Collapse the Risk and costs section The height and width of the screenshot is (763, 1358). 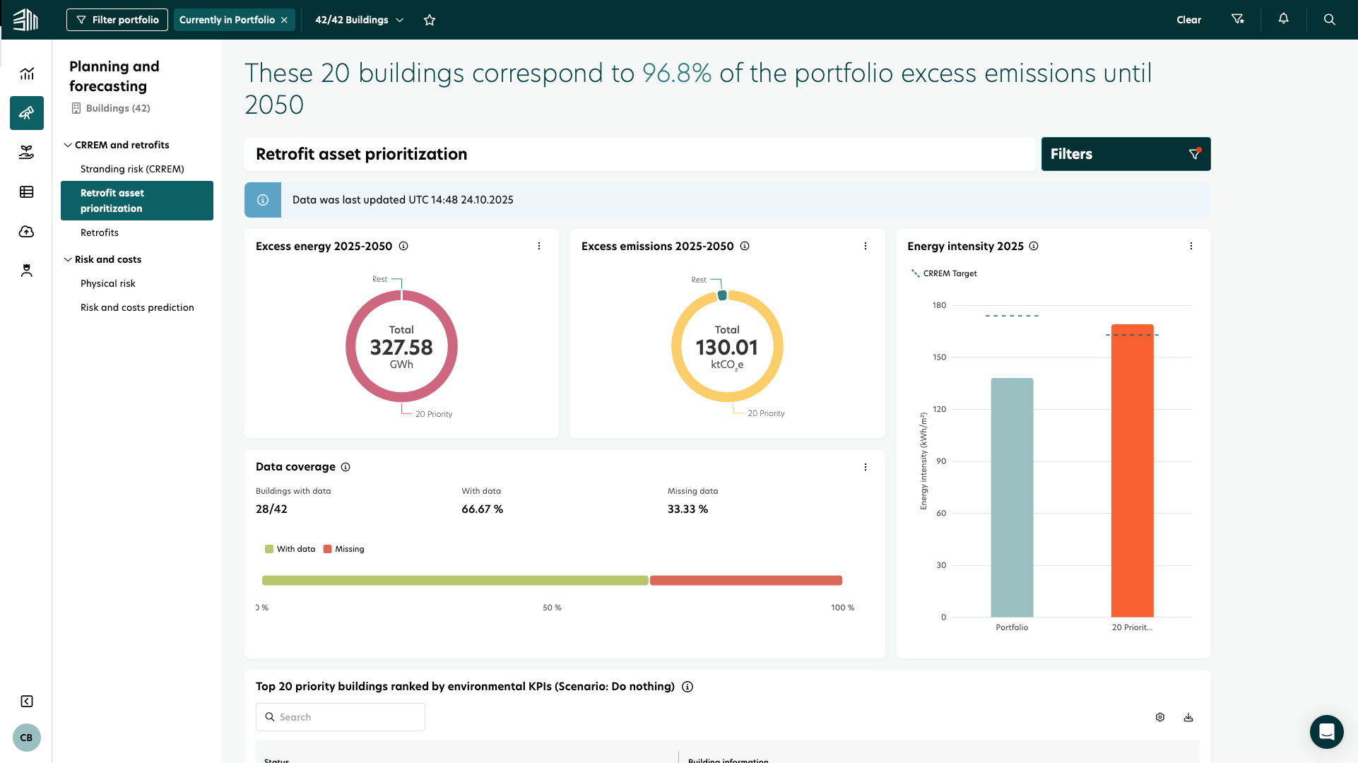coord(68,259)
